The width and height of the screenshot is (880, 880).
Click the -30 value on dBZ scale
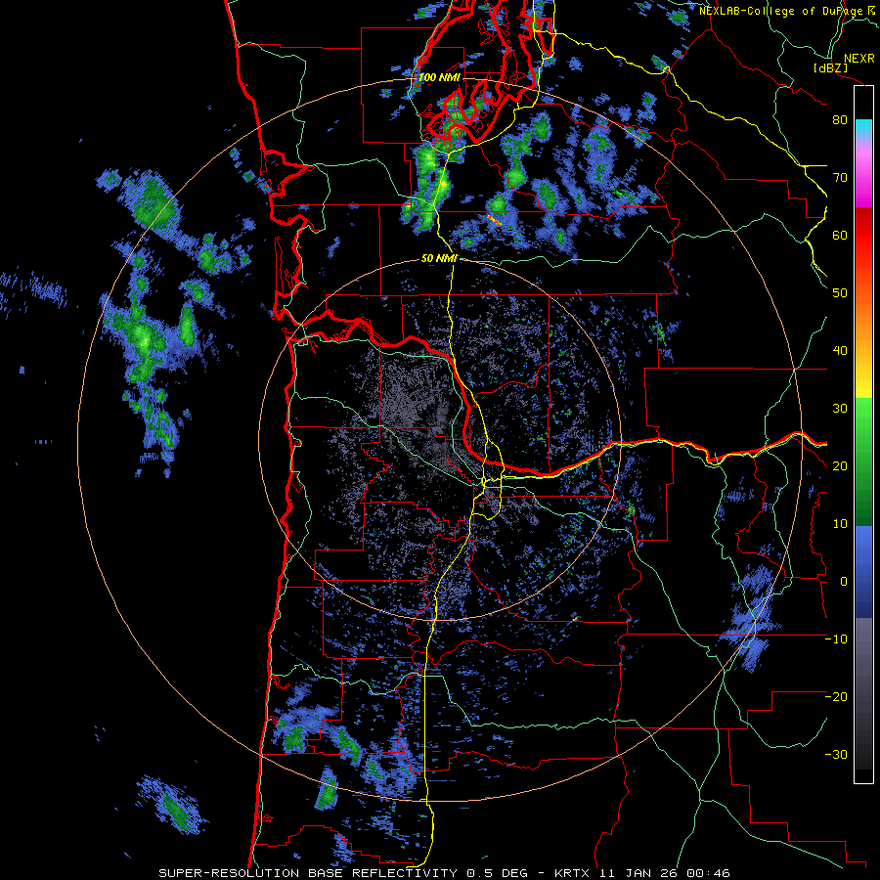[836, 755]
